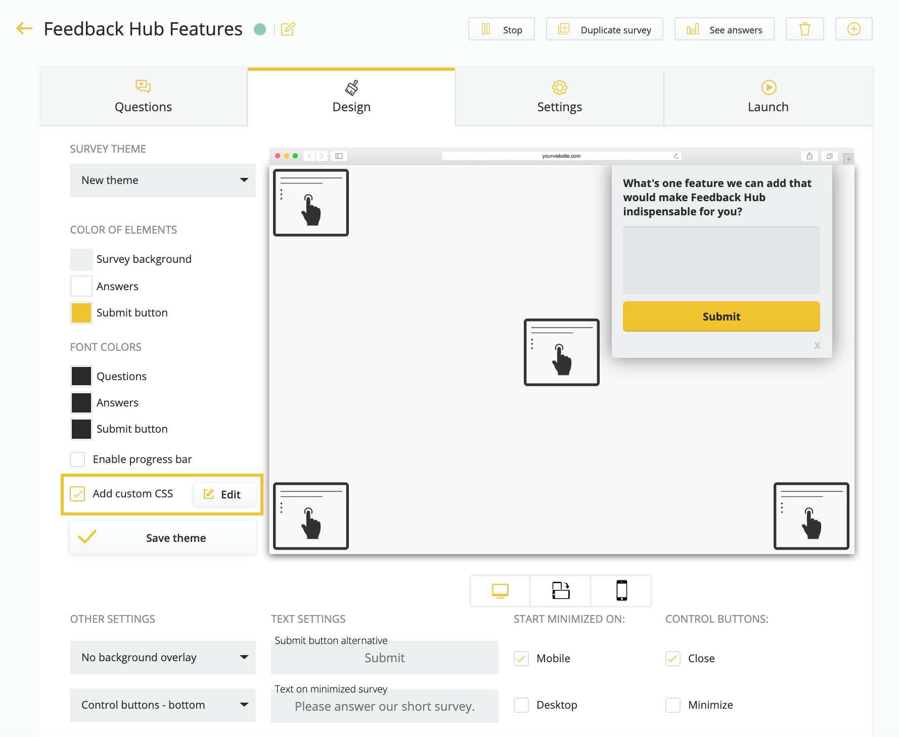Open Control buttons - bottom dropdown
The image size is (899, 737).
[163, 705]
